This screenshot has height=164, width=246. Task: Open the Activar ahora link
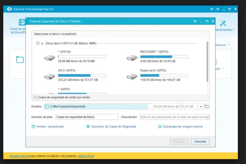(86, 156)
